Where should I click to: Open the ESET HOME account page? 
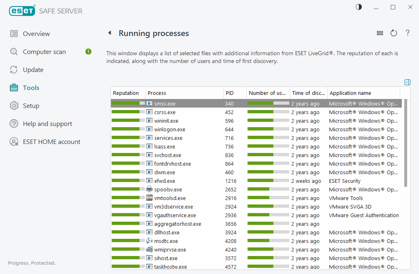[14, 141]
